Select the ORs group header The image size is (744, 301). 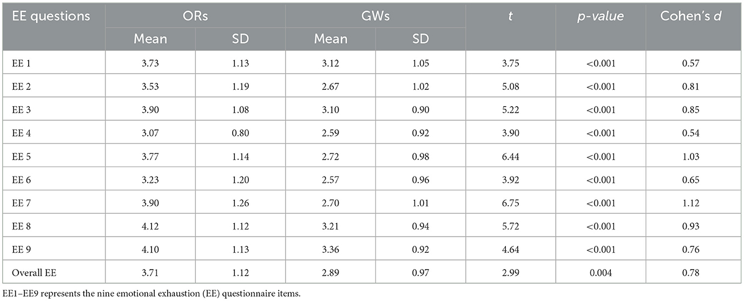coord(195,16)
